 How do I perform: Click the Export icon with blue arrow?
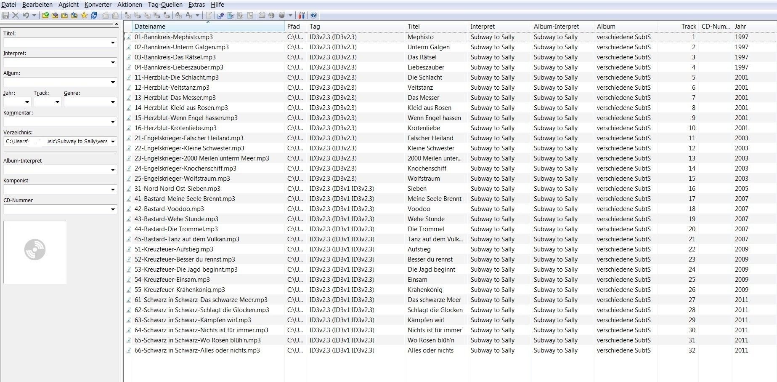(x=220, y=15)
